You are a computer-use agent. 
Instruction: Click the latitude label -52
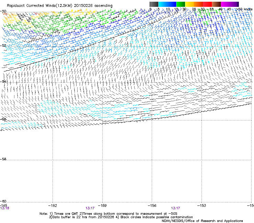point(3,46)
